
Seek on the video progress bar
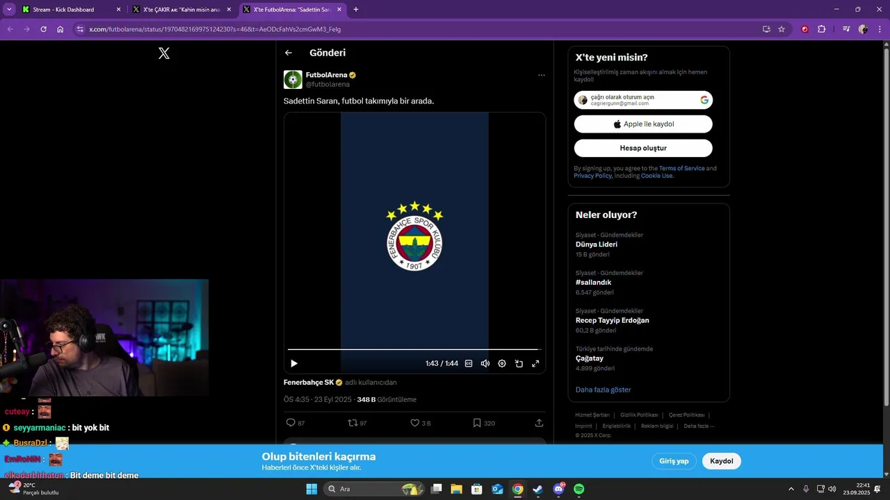[x=414, y=349]
